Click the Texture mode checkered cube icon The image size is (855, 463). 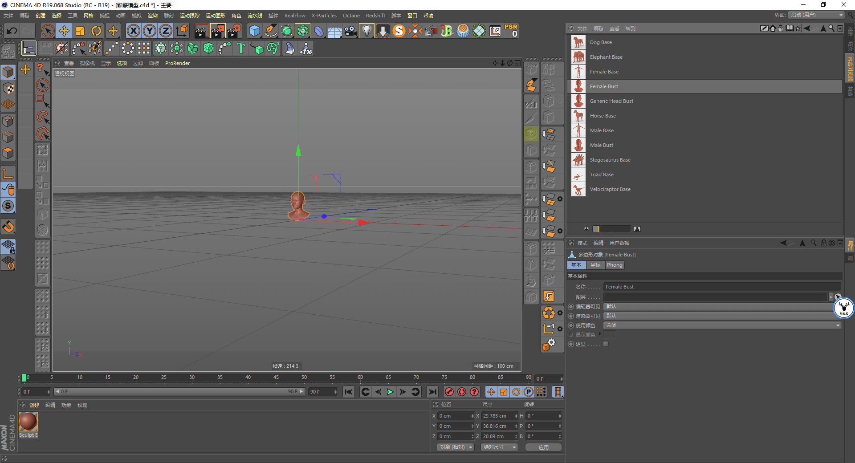[x=8, y=88]
